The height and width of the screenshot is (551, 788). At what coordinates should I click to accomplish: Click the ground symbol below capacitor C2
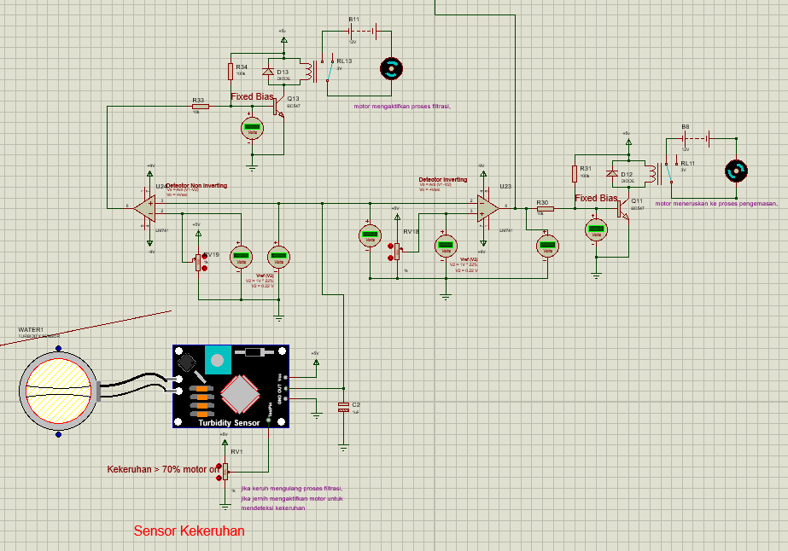(x=344, y=448)
